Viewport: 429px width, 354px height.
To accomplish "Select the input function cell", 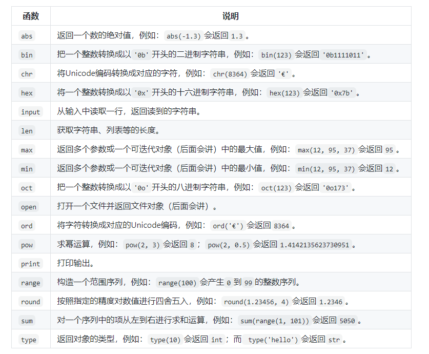I will point(30,111).
